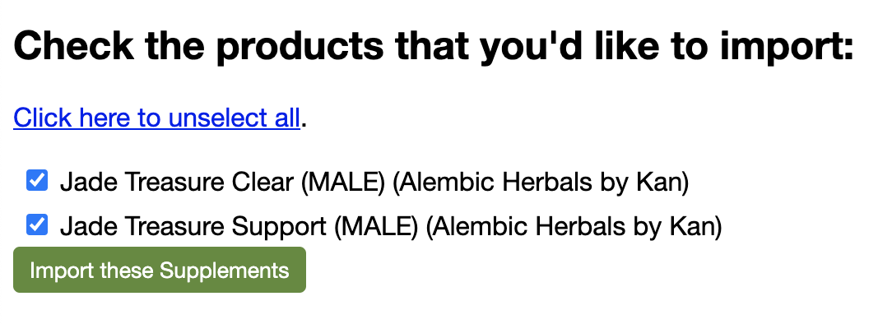The width and height of the screenshot is (892, 324).
Task: Uncheck the Jade Treasure Clear checkbox
Action: tap(37, 181)
